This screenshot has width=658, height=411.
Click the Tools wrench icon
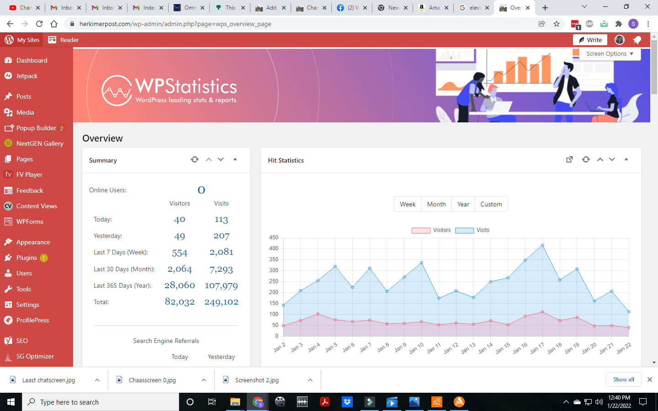pyautogui.click(x=8, y=289)
